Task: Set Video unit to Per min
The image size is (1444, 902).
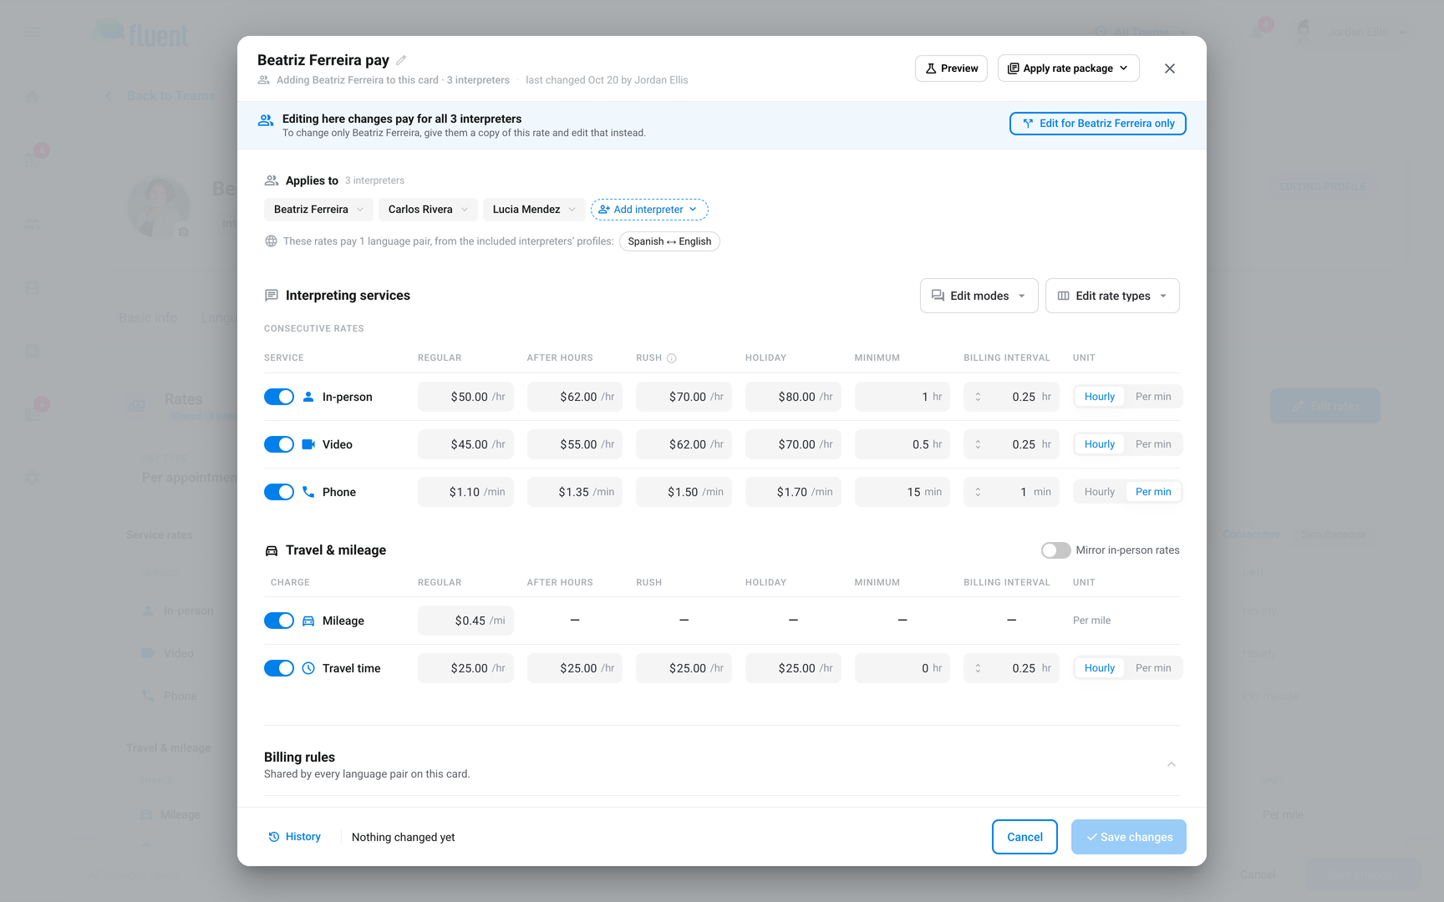Action: 1153,444
